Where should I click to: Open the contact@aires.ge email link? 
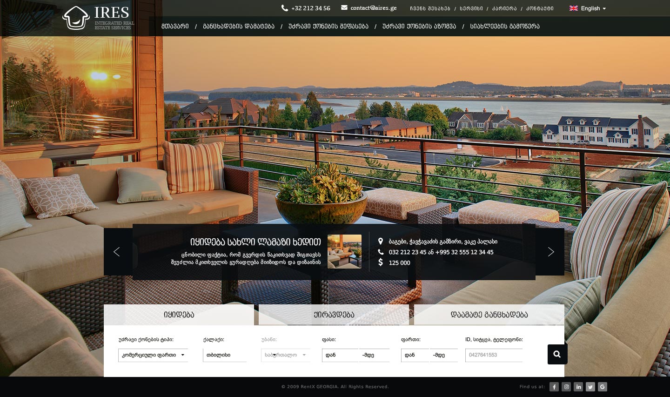pyautogui.click(x=374, y=8)
